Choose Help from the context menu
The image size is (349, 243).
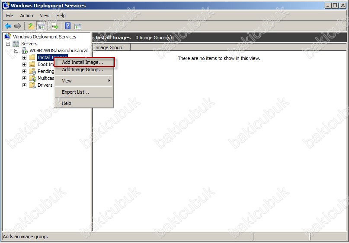pyautogui.click(x=84, y=103)
